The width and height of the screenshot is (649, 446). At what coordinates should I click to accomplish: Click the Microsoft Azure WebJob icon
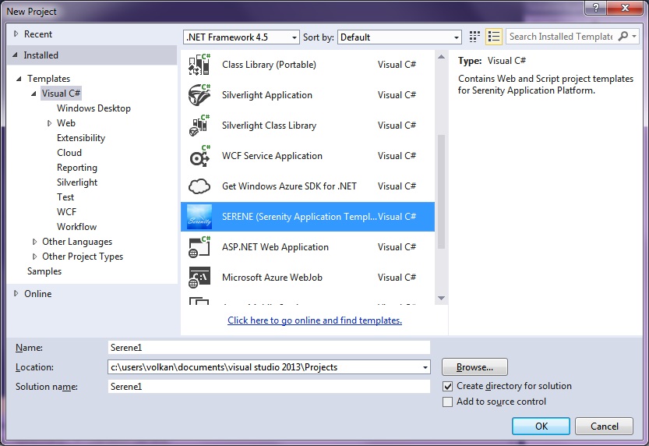(x=199, y=278)
